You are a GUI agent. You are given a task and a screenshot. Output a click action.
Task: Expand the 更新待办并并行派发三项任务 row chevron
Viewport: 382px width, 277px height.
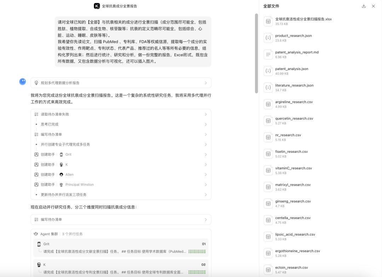click(x=206, y=195)
